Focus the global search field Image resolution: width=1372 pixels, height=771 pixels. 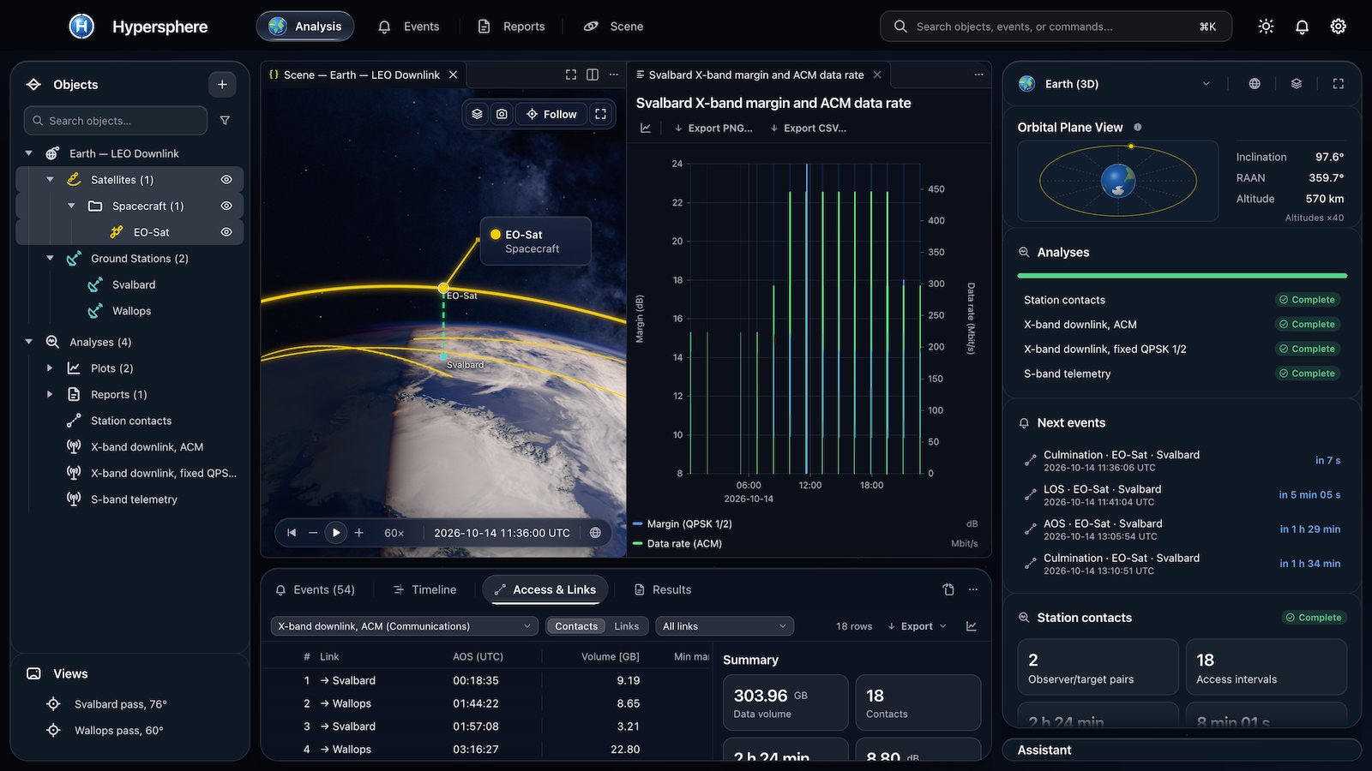pos(1056,27)
